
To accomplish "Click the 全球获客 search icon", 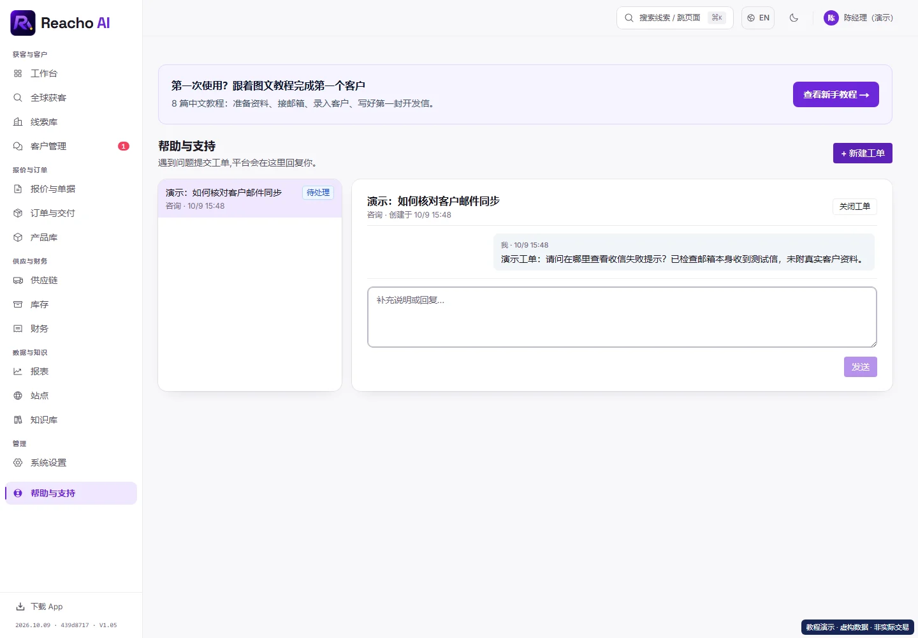I will tap(18, 98).
